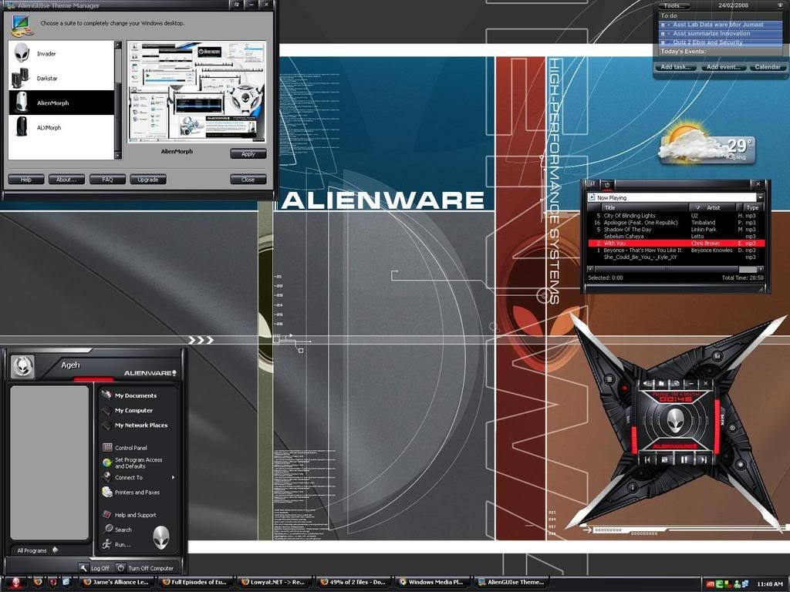Pause playback in the Alienware media player

click(x=684, y=459)
